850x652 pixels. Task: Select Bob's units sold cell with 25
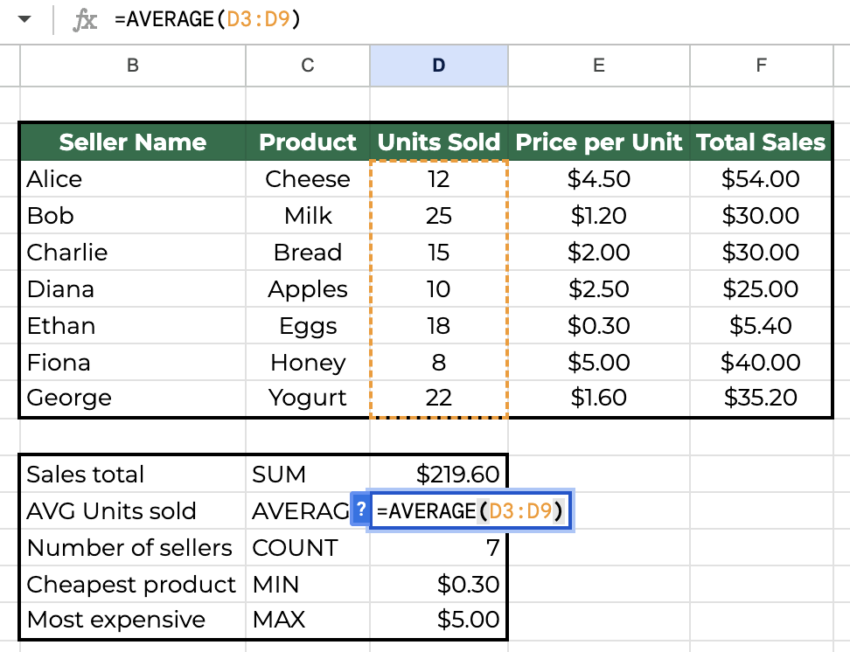(439, 216)
